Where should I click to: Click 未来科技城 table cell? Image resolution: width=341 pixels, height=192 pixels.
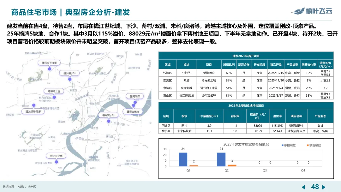(184, 131)
